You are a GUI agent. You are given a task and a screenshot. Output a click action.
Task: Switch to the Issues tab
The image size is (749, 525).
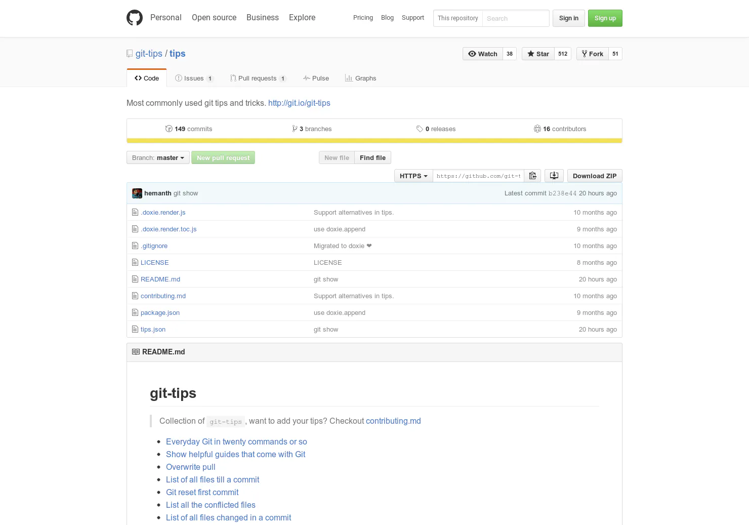pyautogui.click(x=194, y=78)
